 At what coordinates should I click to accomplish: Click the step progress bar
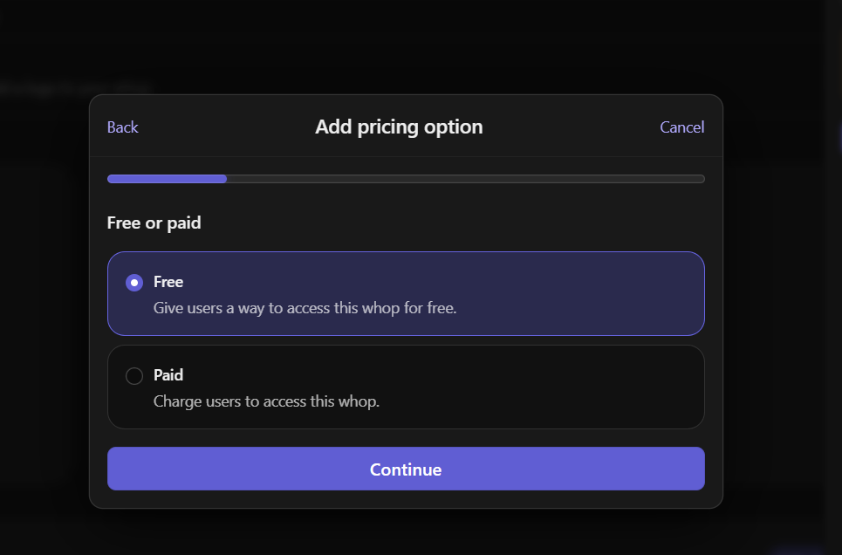pos(406,178)
